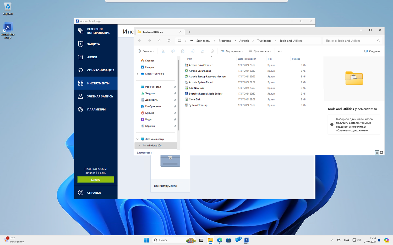Open Archive section in Acronis sidebar
The width and height of the screenshot is (393, 245).
(x=96, y=57)
